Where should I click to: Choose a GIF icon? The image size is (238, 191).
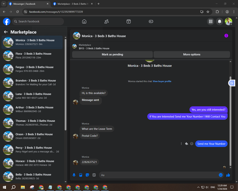[94, 175]
